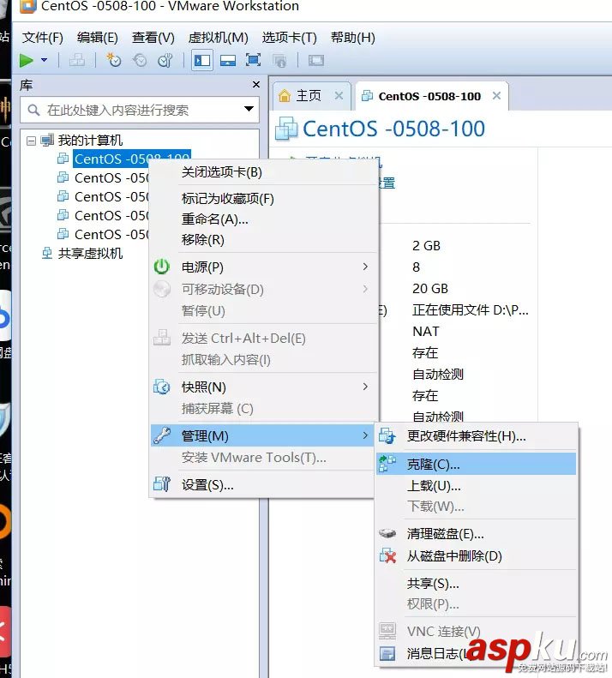Viewport: 612px width, 678px height.
Task: Click the console view toolbar icon
Action: pyautogui.click(x=316, y=60)
